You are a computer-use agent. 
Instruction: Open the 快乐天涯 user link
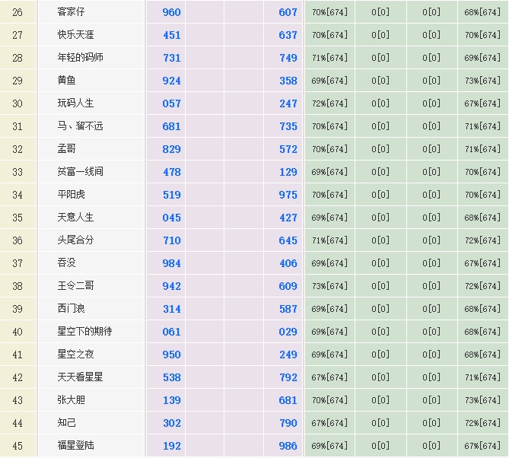click(x=76, y=35)
